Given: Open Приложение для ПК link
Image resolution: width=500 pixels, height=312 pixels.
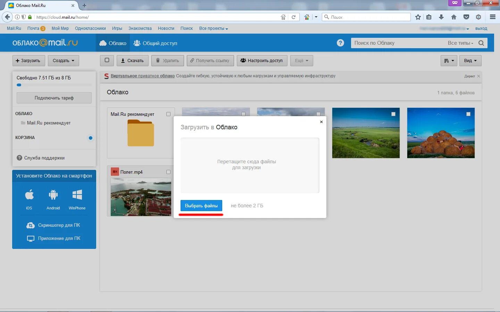Looking at the screenshot, I should (x=53, y=239).
